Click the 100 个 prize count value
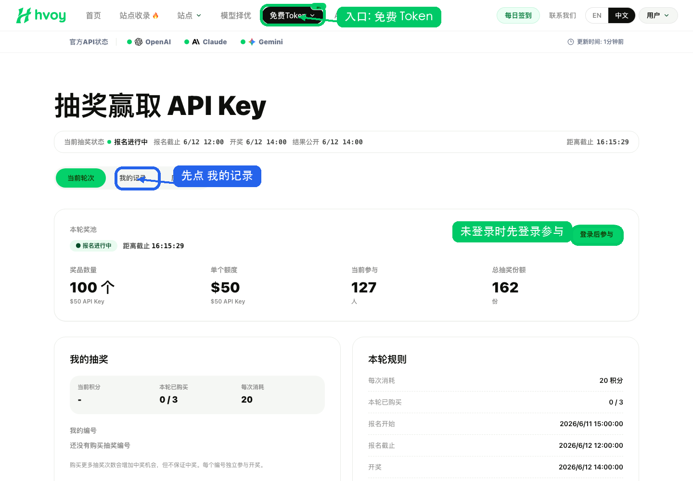The height and width of the screenshot is (481, 693). point(92,287)
